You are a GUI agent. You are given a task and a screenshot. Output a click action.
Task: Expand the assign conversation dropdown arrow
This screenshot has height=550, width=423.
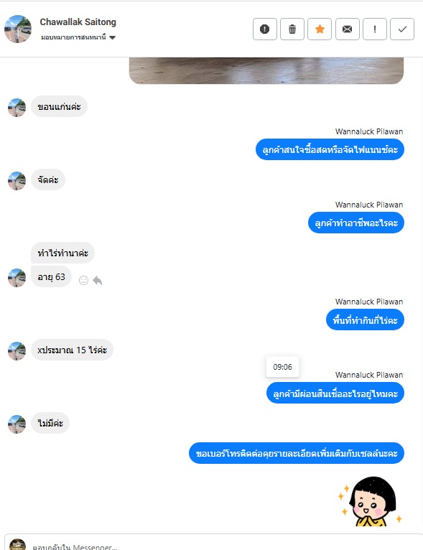click(112, 37)
